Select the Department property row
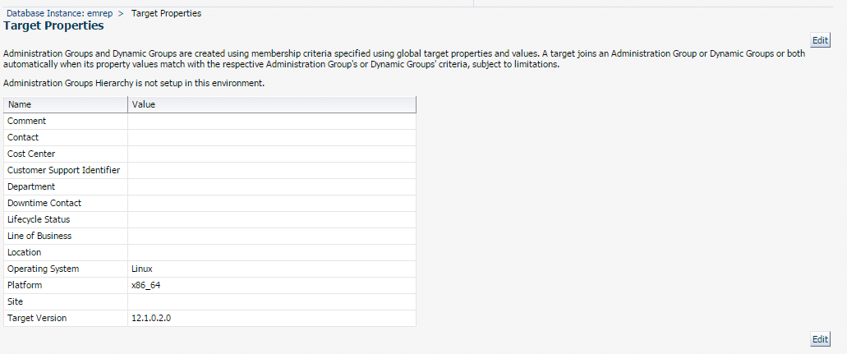 click(x=209, y=187)
